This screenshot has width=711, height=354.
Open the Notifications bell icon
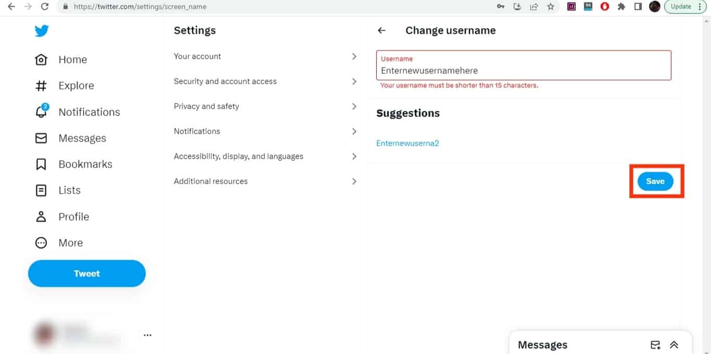[41, 111]
